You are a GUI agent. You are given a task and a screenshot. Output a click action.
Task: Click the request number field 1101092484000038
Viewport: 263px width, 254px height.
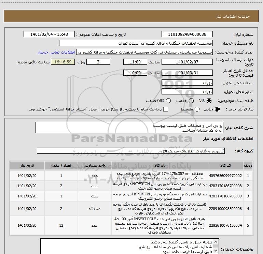tap(187, 34)
